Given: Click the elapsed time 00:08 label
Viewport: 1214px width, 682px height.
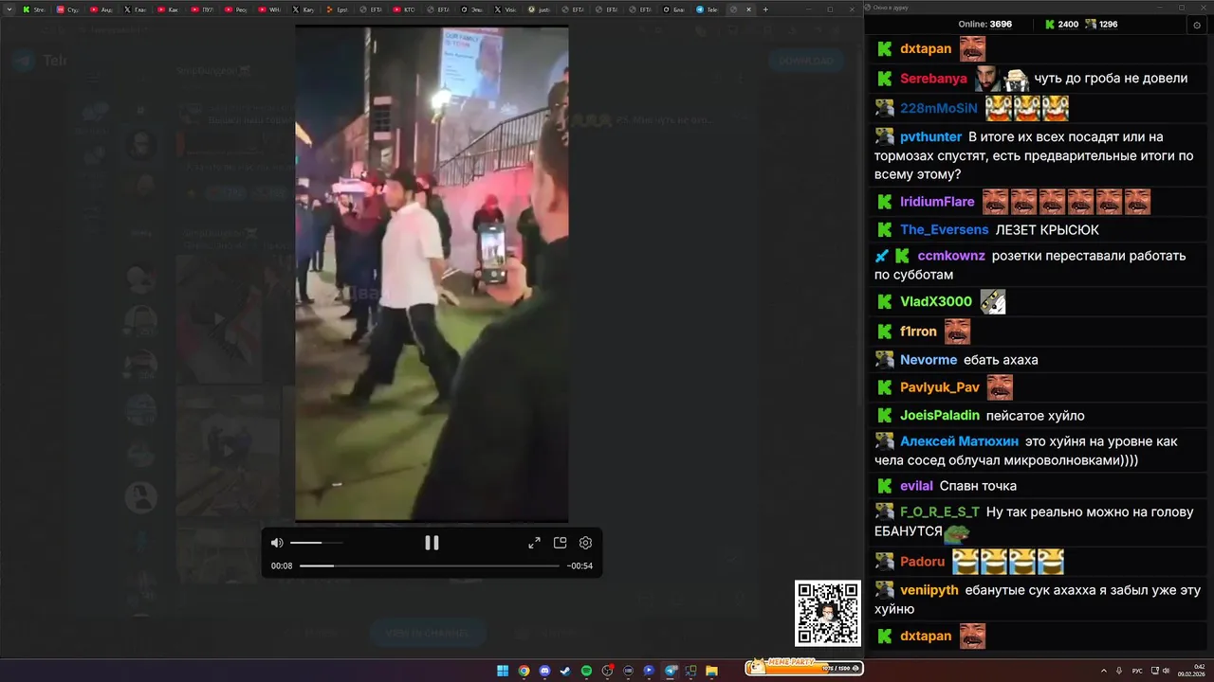Looking at the screenshot, I should coord(282,565).
